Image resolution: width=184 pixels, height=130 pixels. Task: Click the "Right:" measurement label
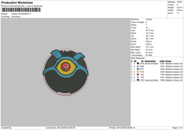pos(133,33)
